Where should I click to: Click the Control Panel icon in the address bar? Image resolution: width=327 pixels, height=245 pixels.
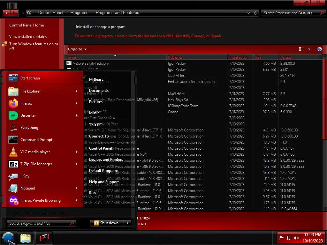pyautogui.click(x=29, y=13)
